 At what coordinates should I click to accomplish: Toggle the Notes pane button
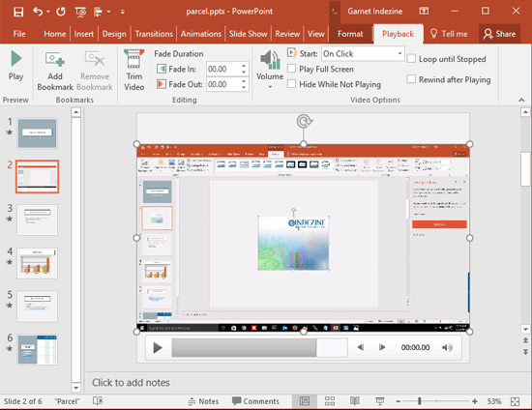[x=203, y=401]
